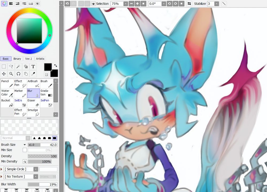Select the Shape tool
Image resolution: width=267 pixels, height=192 pixels.
point(26,66)
